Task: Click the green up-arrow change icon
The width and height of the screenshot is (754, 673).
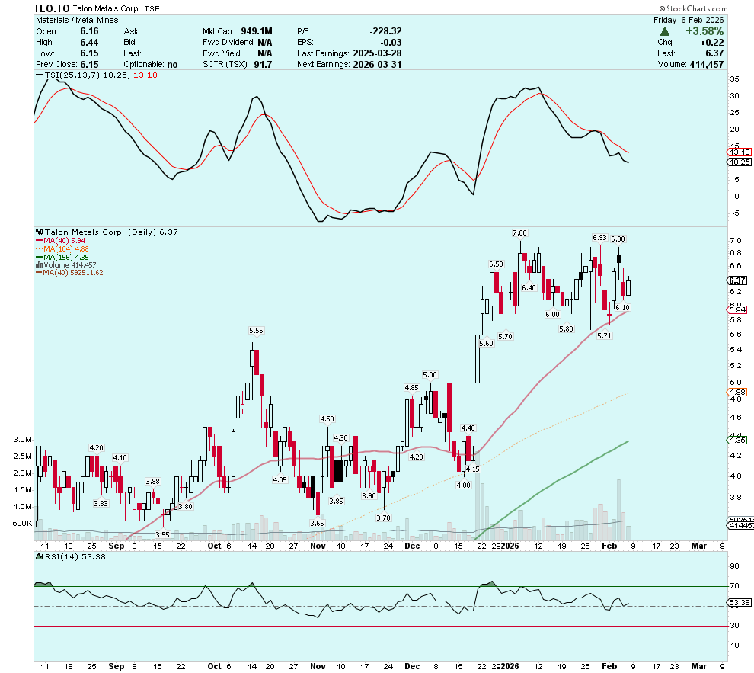Action: 665,31
